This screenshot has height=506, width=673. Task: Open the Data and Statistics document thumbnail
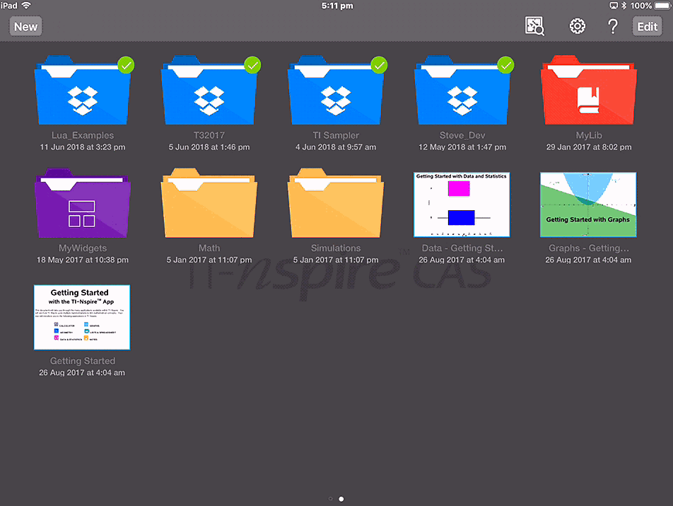click(462, 205)
